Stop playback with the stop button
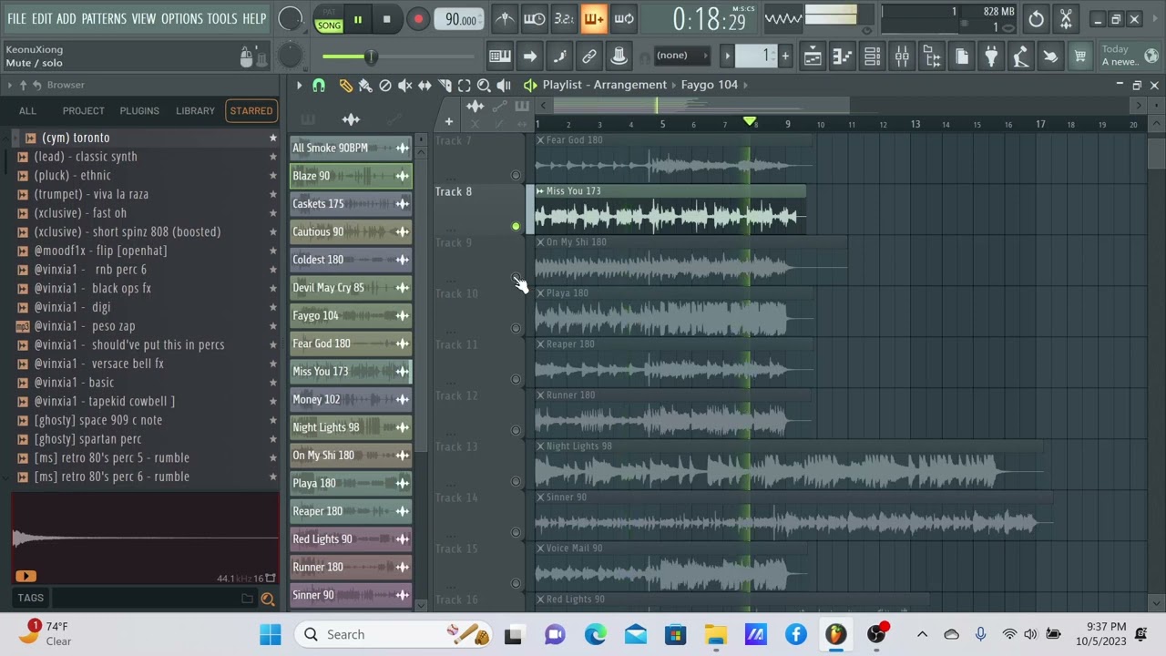 click(x=386, y=19)
